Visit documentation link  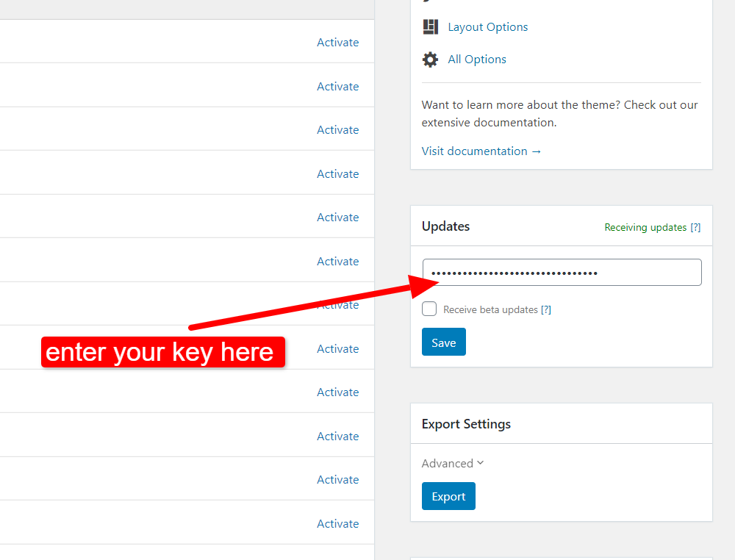pyautogui.click(x=481, y=151)
